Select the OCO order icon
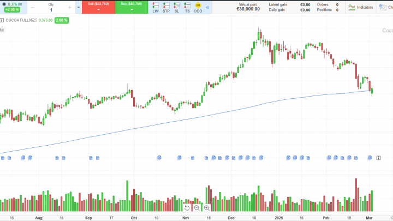This screenshot has height=221, width=393. [198, 7]
